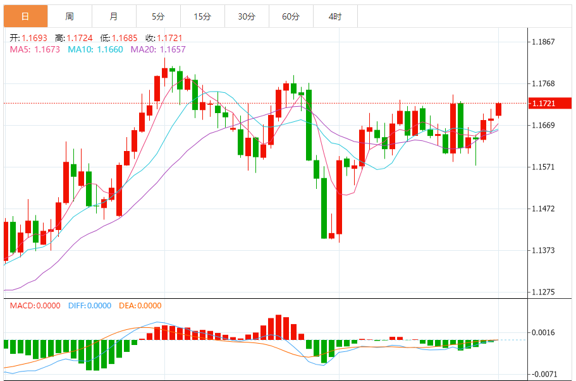Click the 1.1472 price axis label
576x381 pixels.
pyautogui.click(x=543, y=209)
